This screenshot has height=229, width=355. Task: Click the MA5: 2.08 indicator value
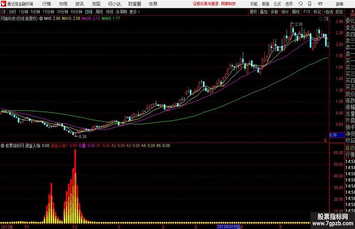tap(52, 19)
